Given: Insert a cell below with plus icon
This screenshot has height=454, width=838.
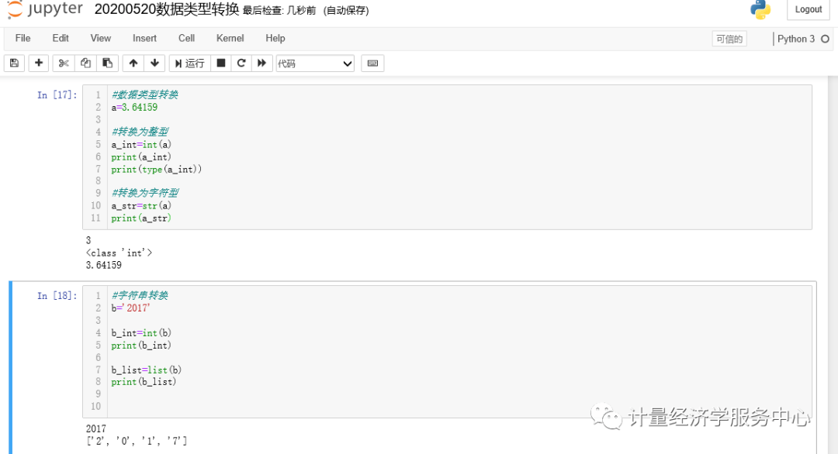Looking at the screenshot, I should click(x=39, y=63).
